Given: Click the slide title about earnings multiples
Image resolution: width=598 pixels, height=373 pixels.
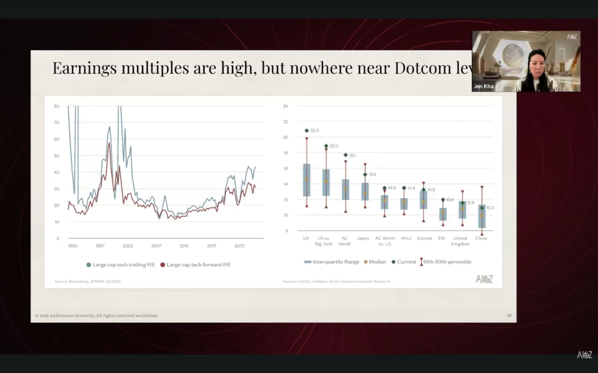Looking at the screenshot, I should (263, 68).
